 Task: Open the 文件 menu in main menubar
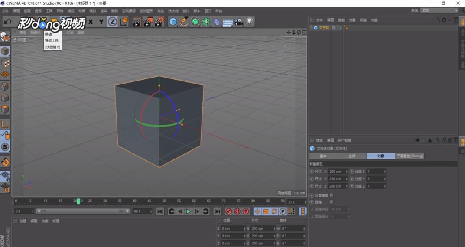coord(5,11)
